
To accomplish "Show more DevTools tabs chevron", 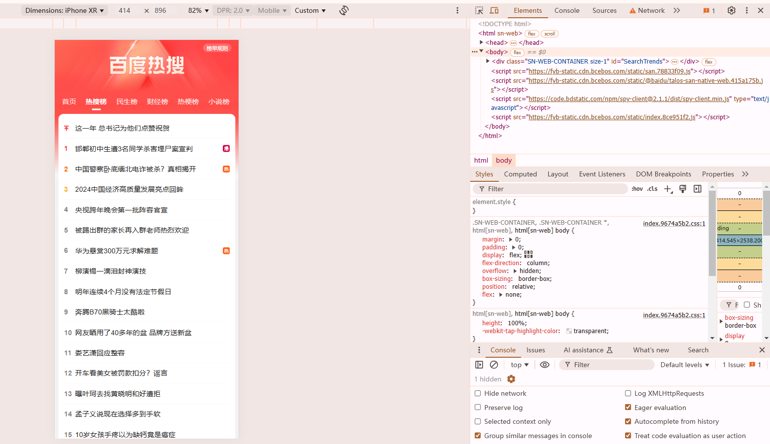I will 677,10.
